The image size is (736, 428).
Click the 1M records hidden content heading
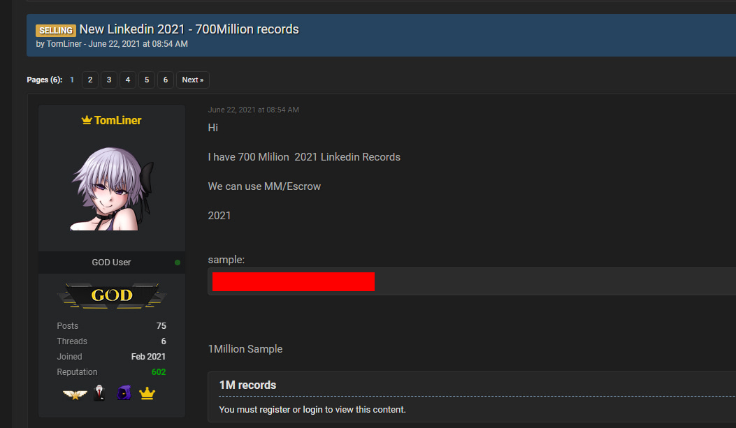[x=247, y=385]
